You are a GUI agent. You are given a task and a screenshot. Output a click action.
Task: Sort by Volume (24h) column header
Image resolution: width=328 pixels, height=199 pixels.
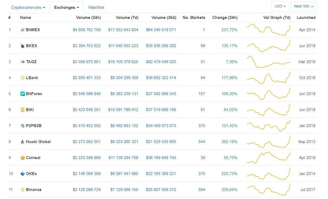coord(88,18)
